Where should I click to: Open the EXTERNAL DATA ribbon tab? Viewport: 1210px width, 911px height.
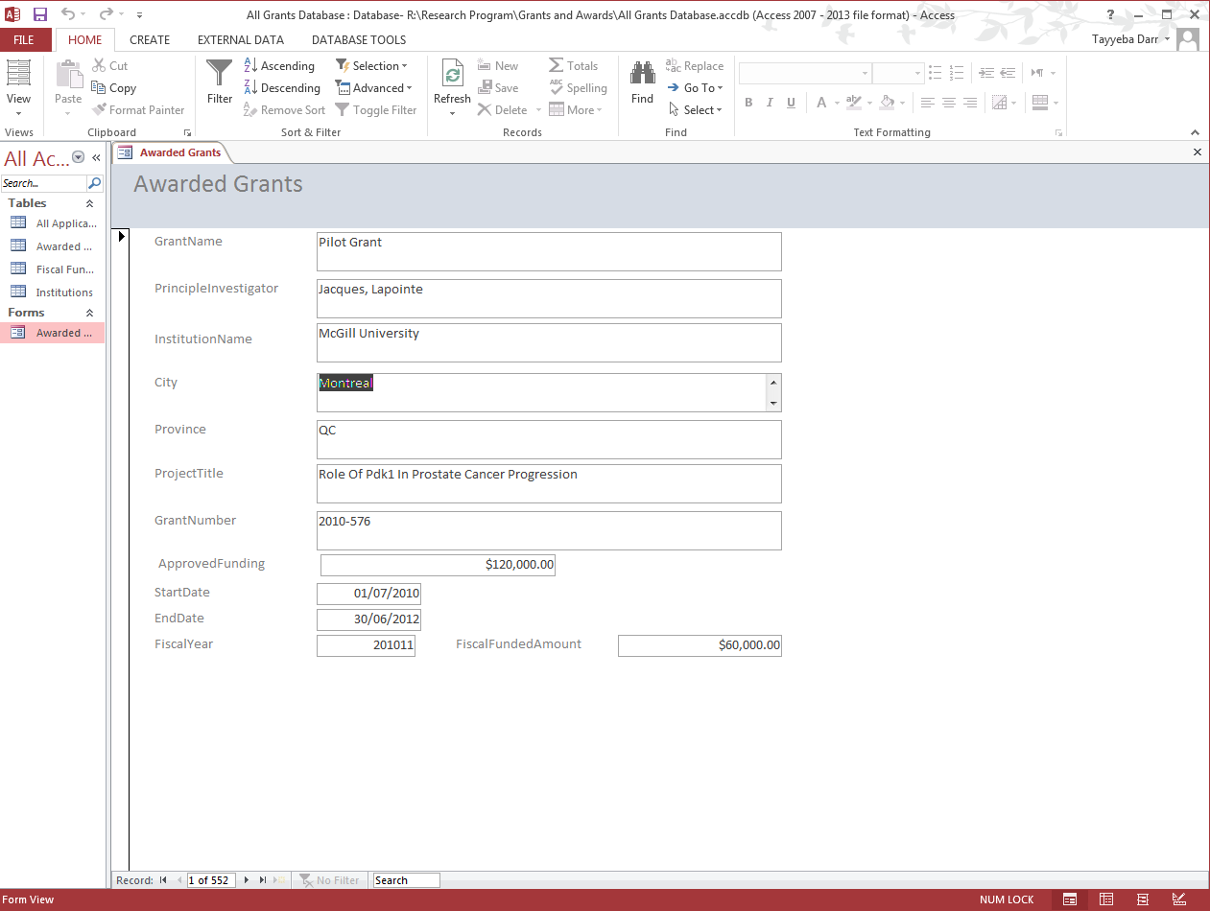pyautogui.click(x=241, y=39)
